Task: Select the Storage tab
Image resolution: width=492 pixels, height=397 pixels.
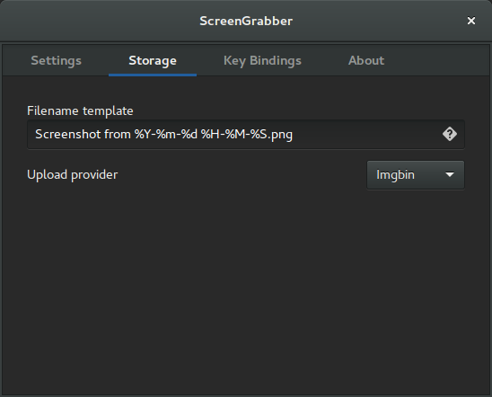Action: [153, 60]
